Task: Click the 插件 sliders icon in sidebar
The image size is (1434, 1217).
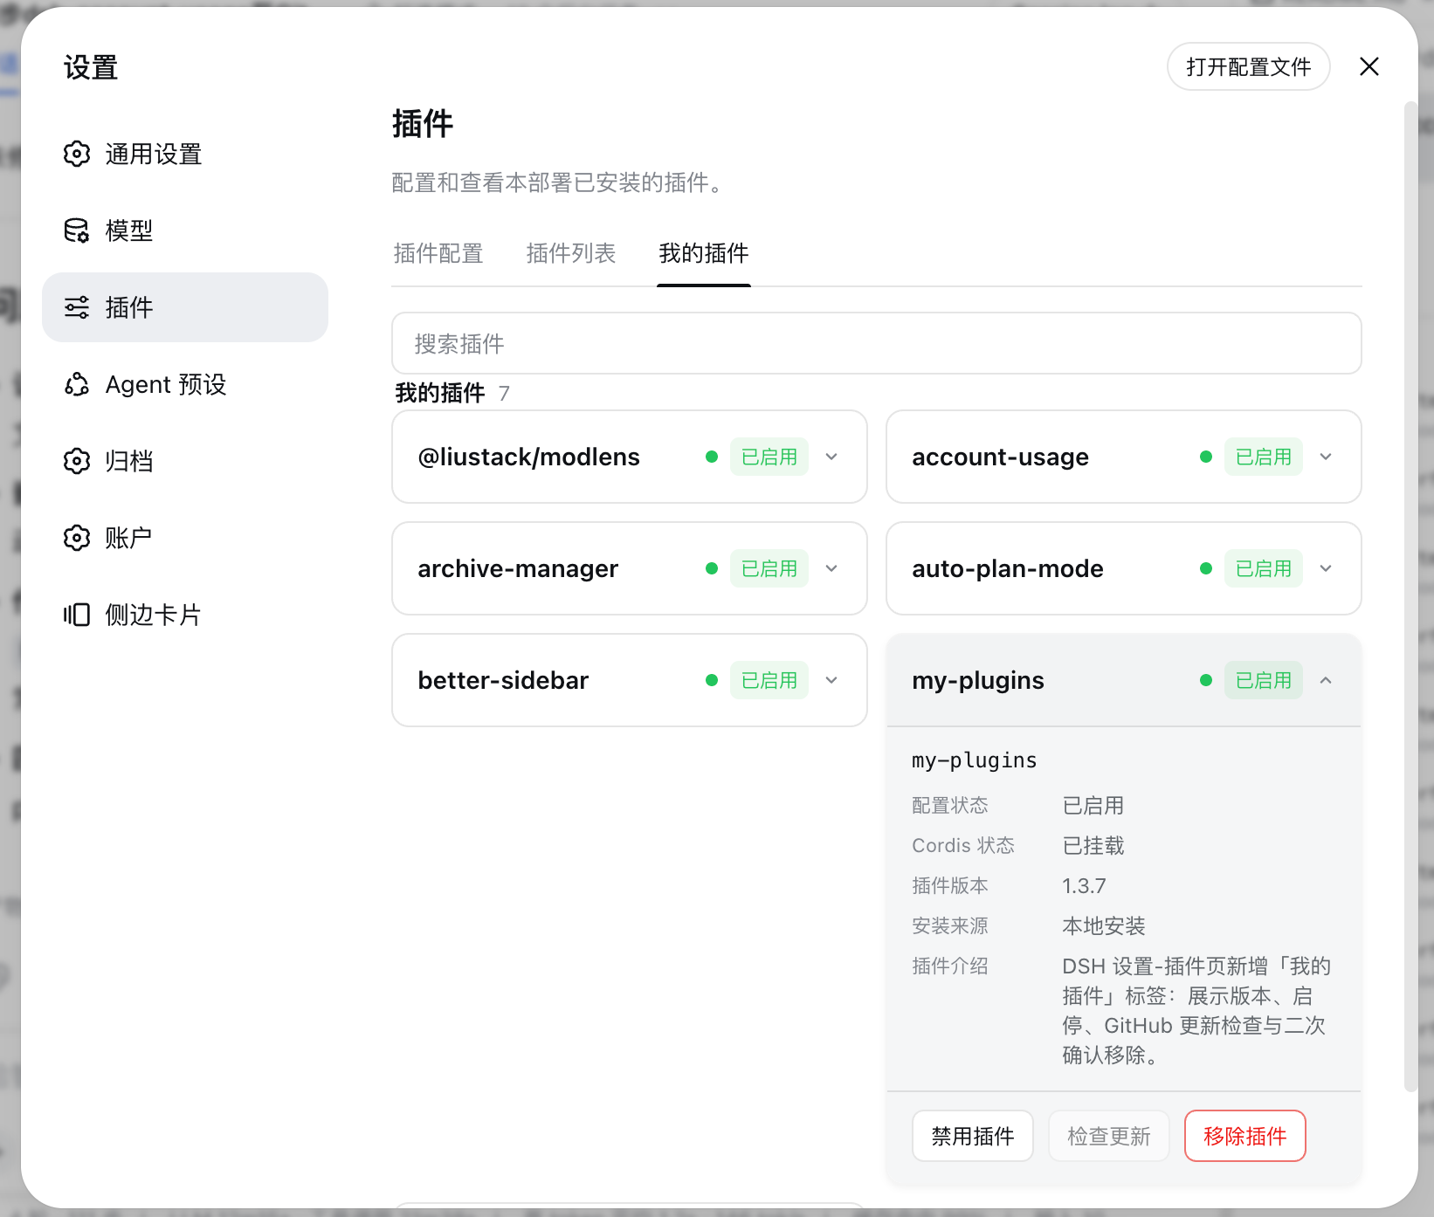Action: pyautogui.click(x=77, y=307)
